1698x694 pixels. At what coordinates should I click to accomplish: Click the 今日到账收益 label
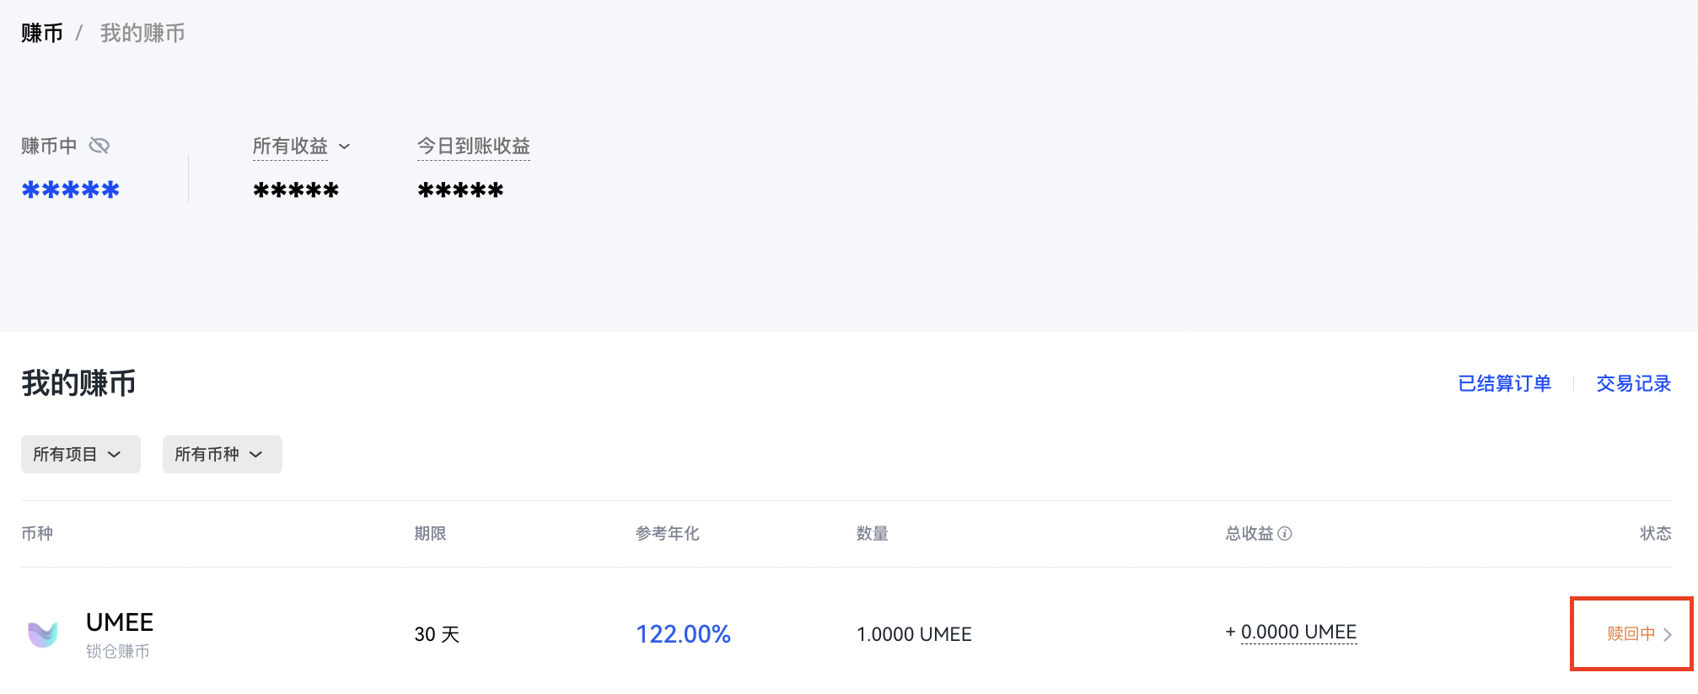click(x=474, y=147)
